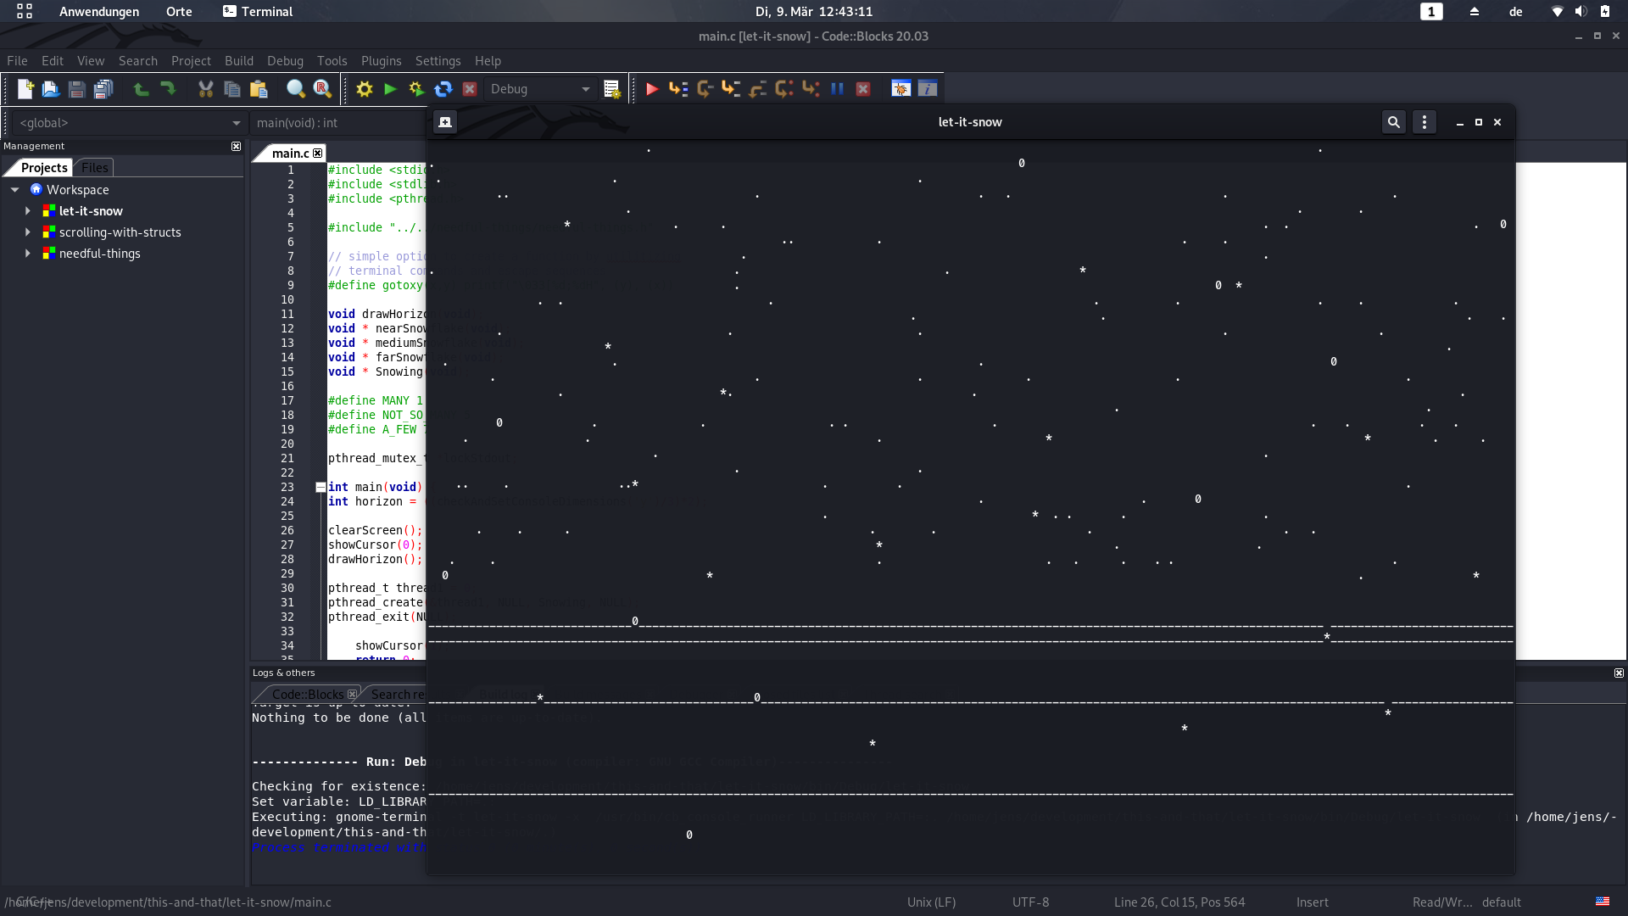Image resolution: width=1628 pixels, height=916 pixels.
Task: Stop the debugger
Action: [863, 89]
